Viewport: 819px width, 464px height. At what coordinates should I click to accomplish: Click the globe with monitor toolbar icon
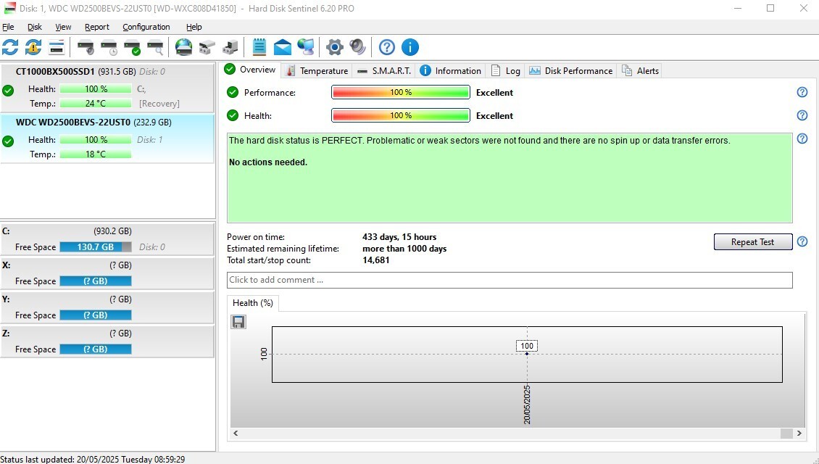(306, 48)
